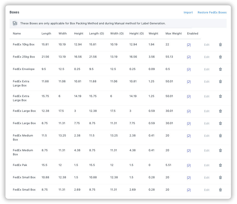Disable Medium Box with height 4.38
The width and height of the screenshot is (237, 204).
[x=189, y=151]
